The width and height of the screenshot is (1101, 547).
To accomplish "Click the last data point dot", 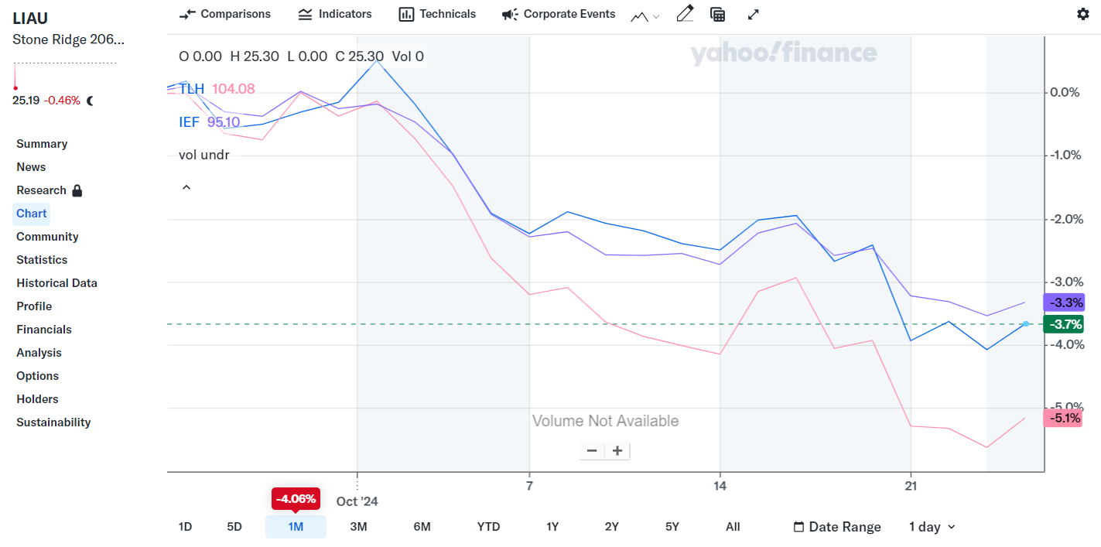I will coord(1026,323).
